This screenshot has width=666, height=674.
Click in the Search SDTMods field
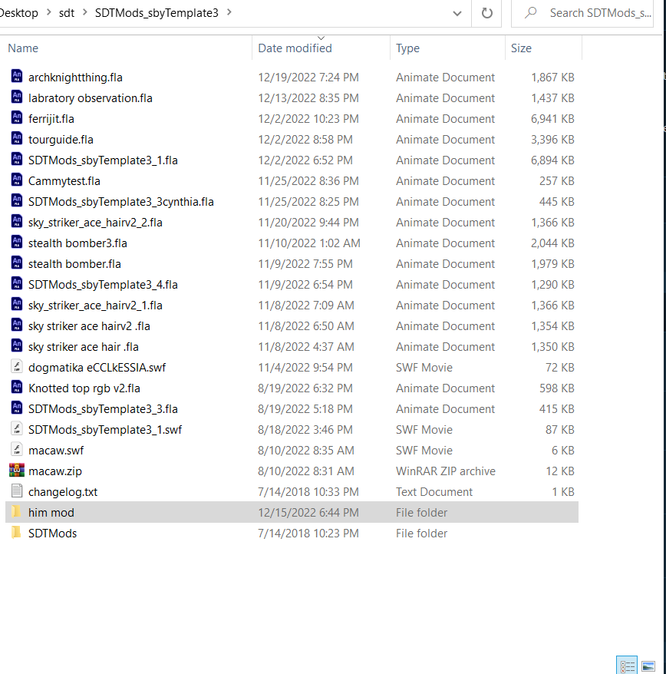click(598, 13)
